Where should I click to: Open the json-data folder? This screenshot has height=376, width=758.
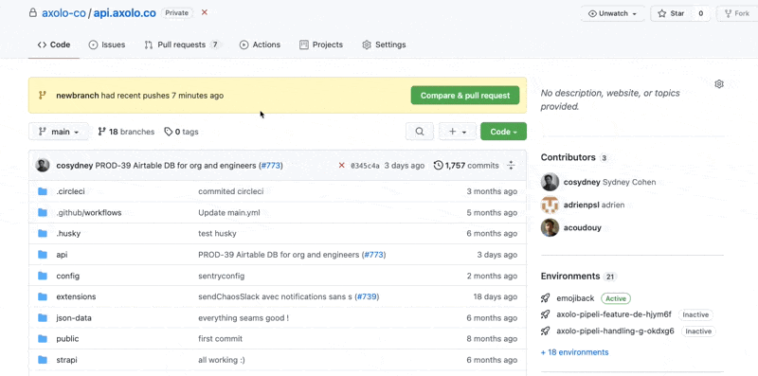74,318
